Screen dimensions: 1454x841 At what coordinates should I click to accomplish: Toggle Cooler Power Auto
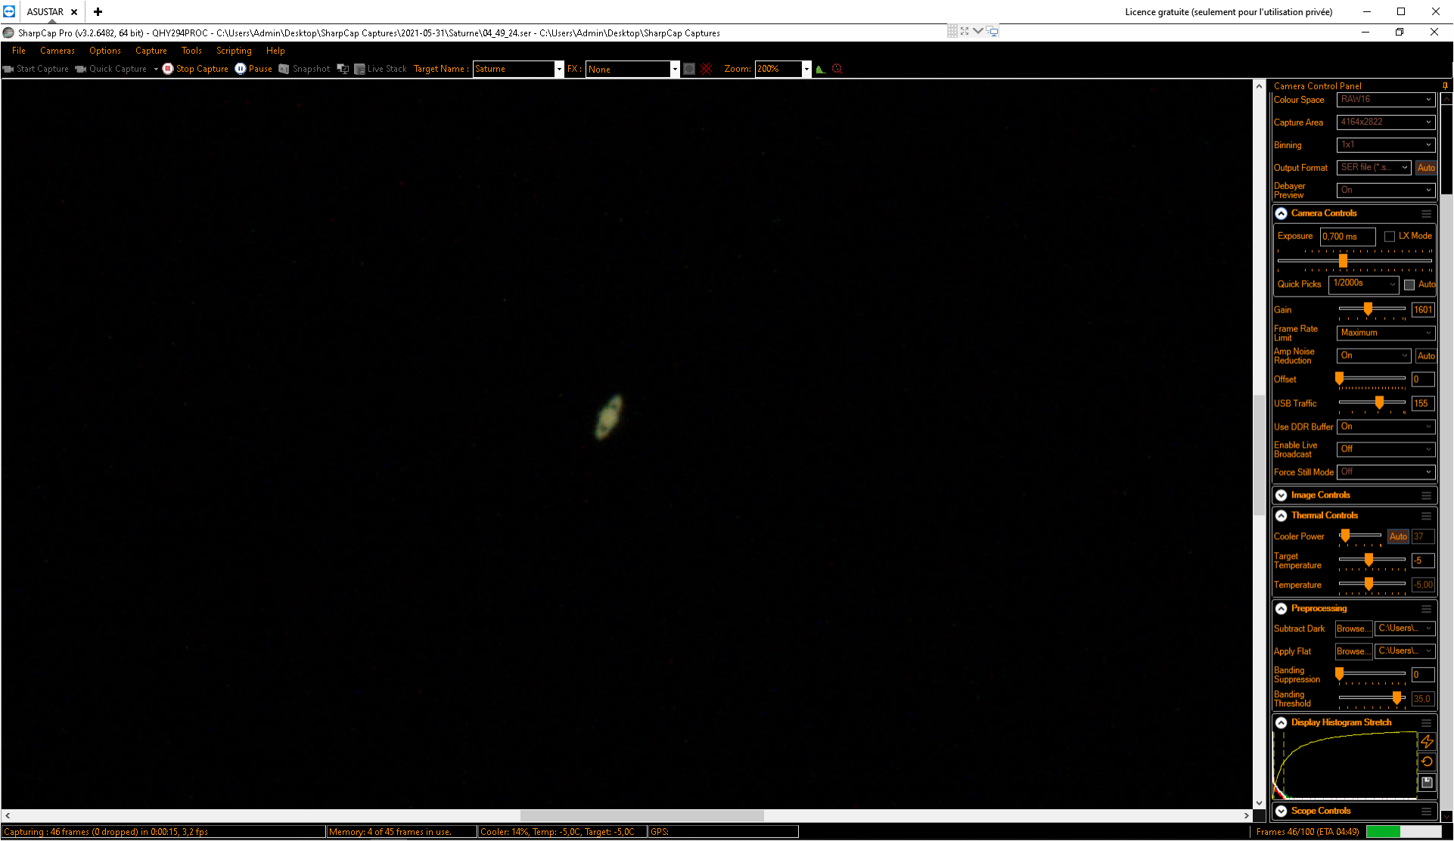click(1398, 537)
